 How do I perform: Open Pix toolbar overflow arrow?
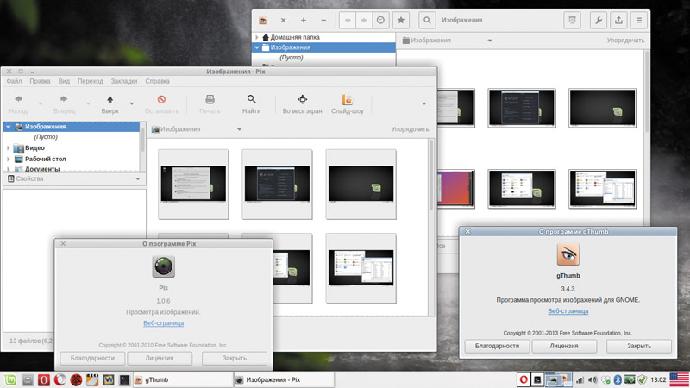click(x=424, y=103)
